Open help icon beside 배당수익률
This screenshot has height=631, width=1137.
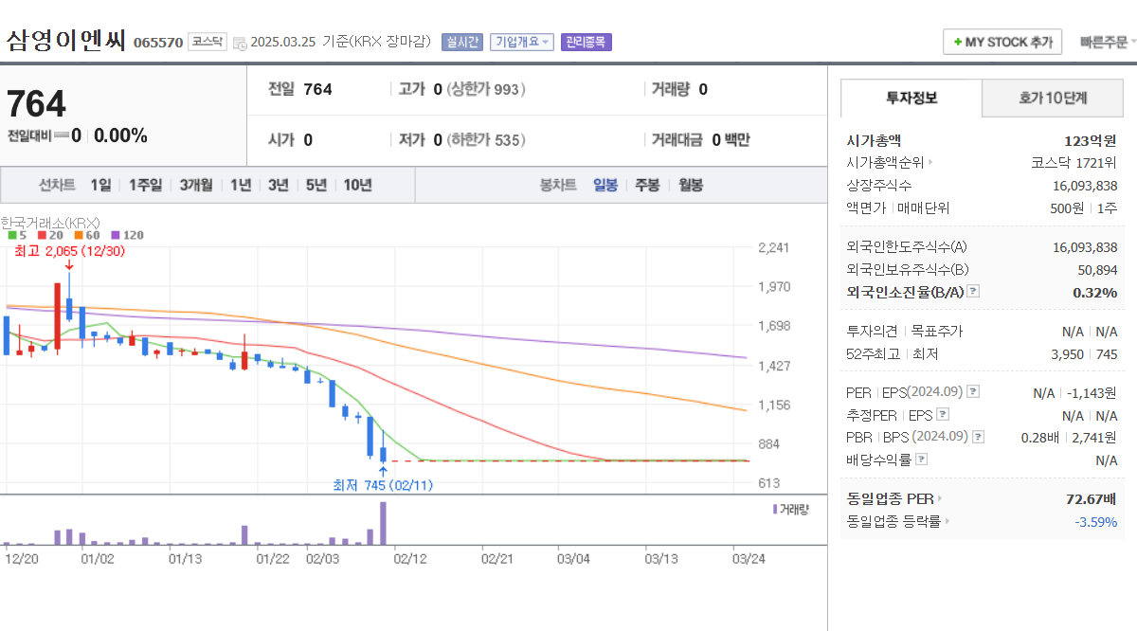pos(922,460)
